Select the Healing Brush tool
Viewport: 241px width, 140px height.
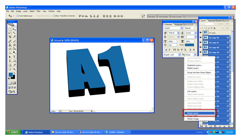point(10,41)
